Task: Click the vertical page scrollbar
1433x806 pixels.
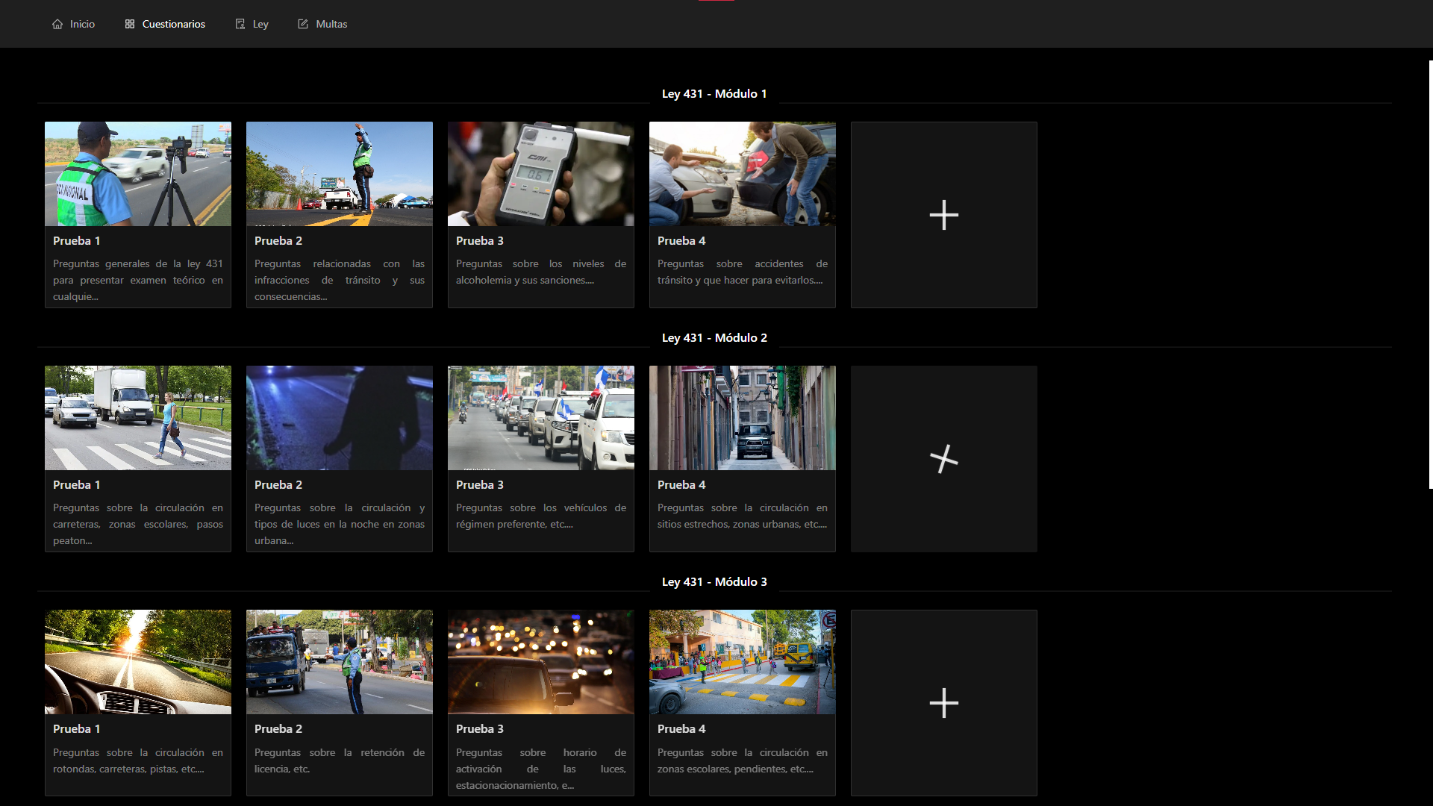Action: tap(1430, 275)
